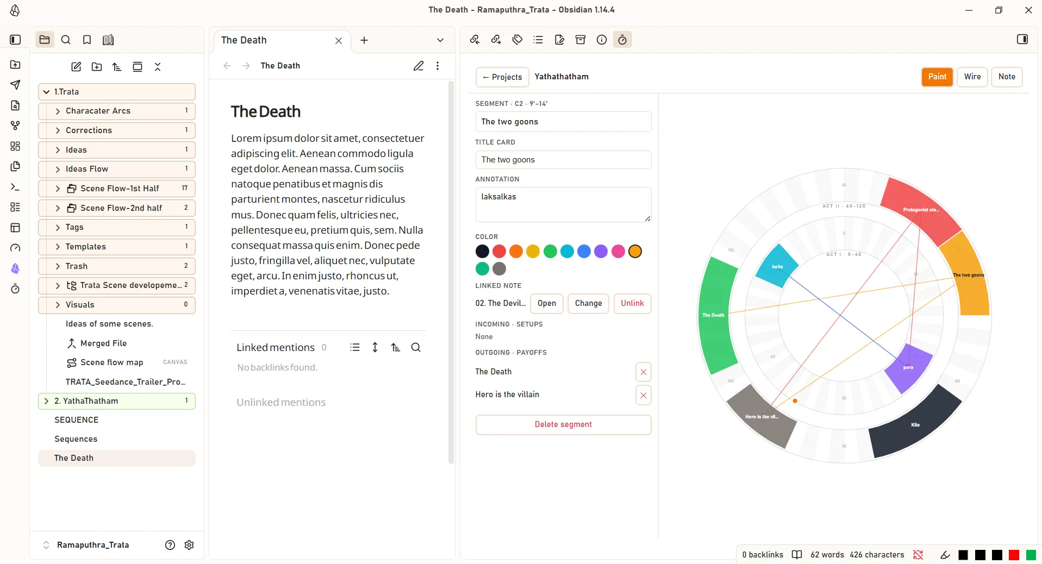Open the story timer wheel tab icon
Viewport: 1042px width, 564px height.
click(x=622, y=40)
